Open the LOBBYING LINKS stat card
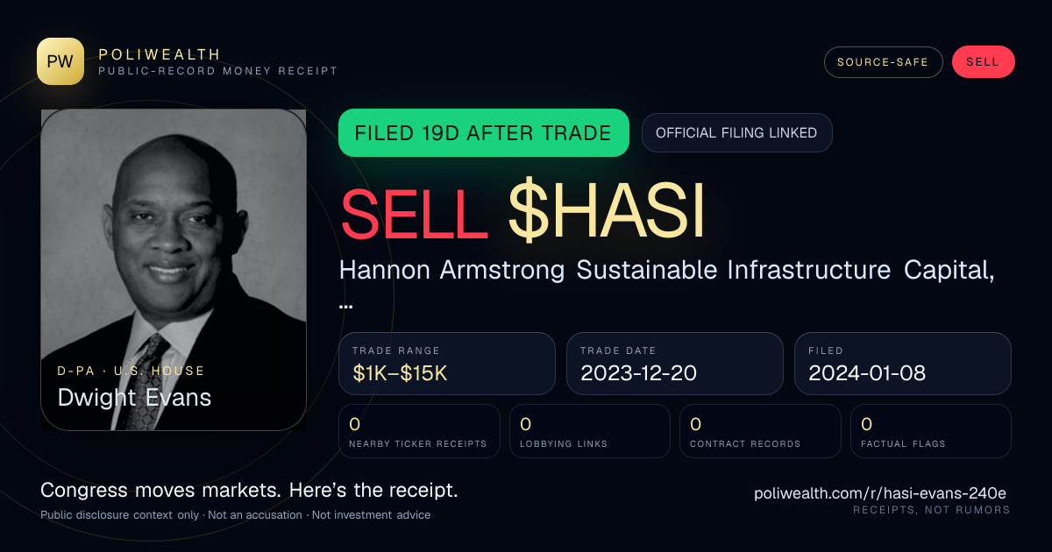The image size is (1052, 552). click(590, 431)
